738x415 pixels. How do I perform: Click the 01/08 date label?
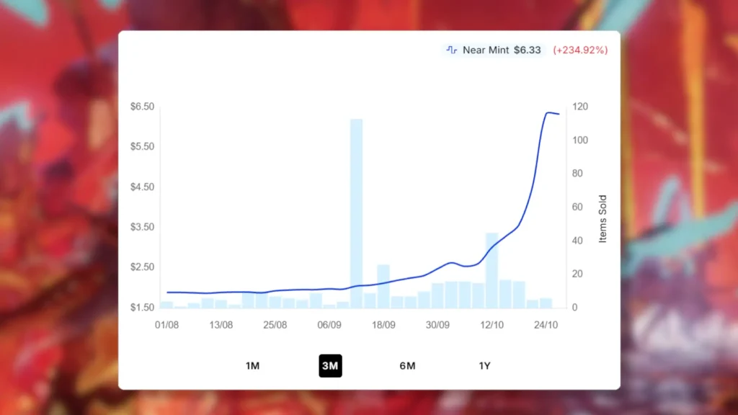(x=166, y=325)
